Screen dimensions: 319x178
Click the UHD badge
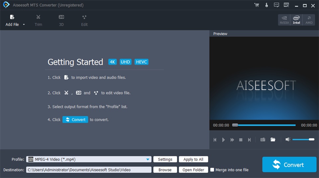[x=125, y=62]
